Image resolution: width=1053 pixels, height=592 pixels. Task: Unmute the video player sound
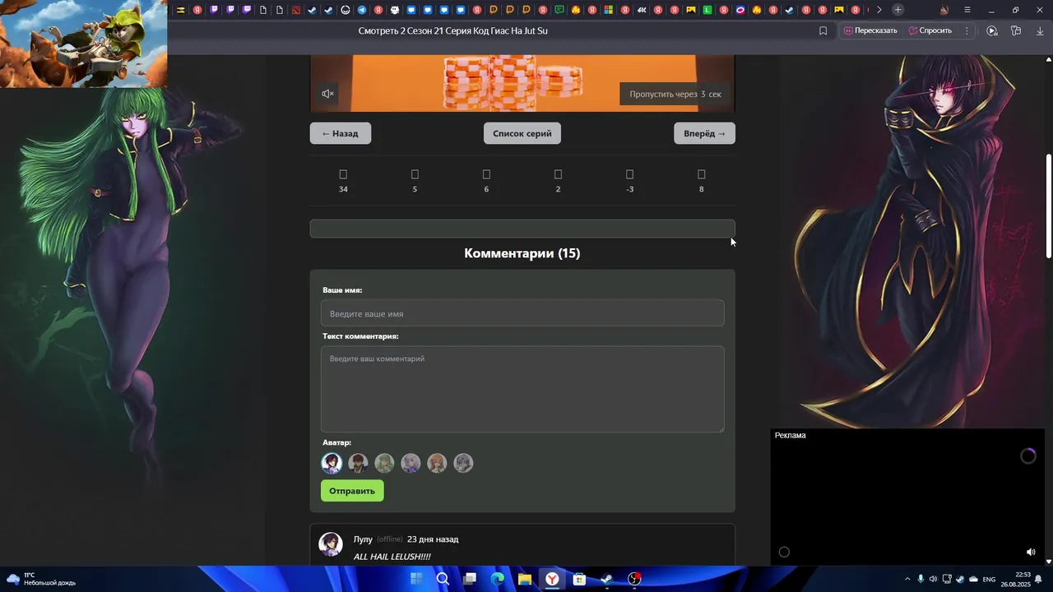click(327, 94)
